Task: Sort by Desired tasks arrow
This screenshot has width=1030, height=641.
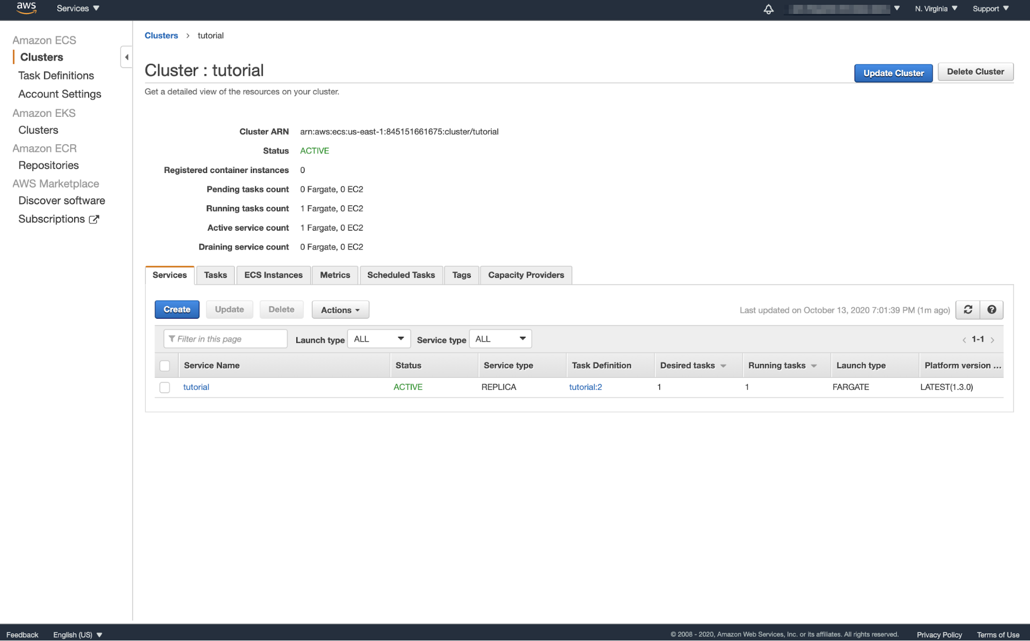Action: tap(723, 366)
